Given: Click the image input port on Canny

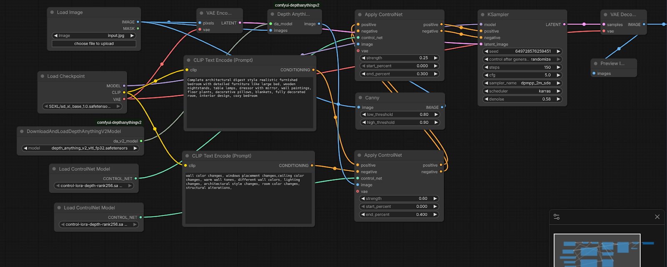Looking at the screenshot, I should pos(359,107).
